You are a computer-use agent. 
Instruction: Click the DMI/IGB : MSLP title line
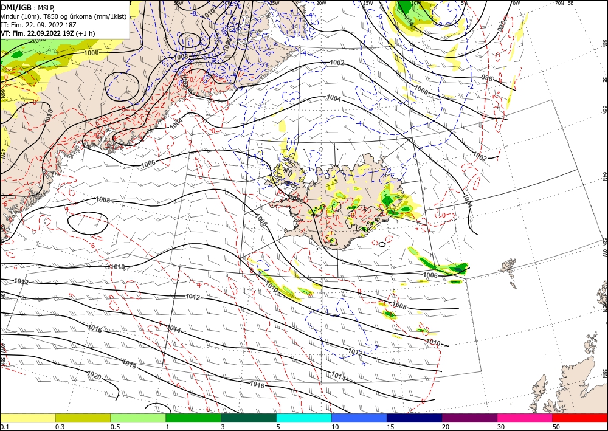[x=28, y=7]
